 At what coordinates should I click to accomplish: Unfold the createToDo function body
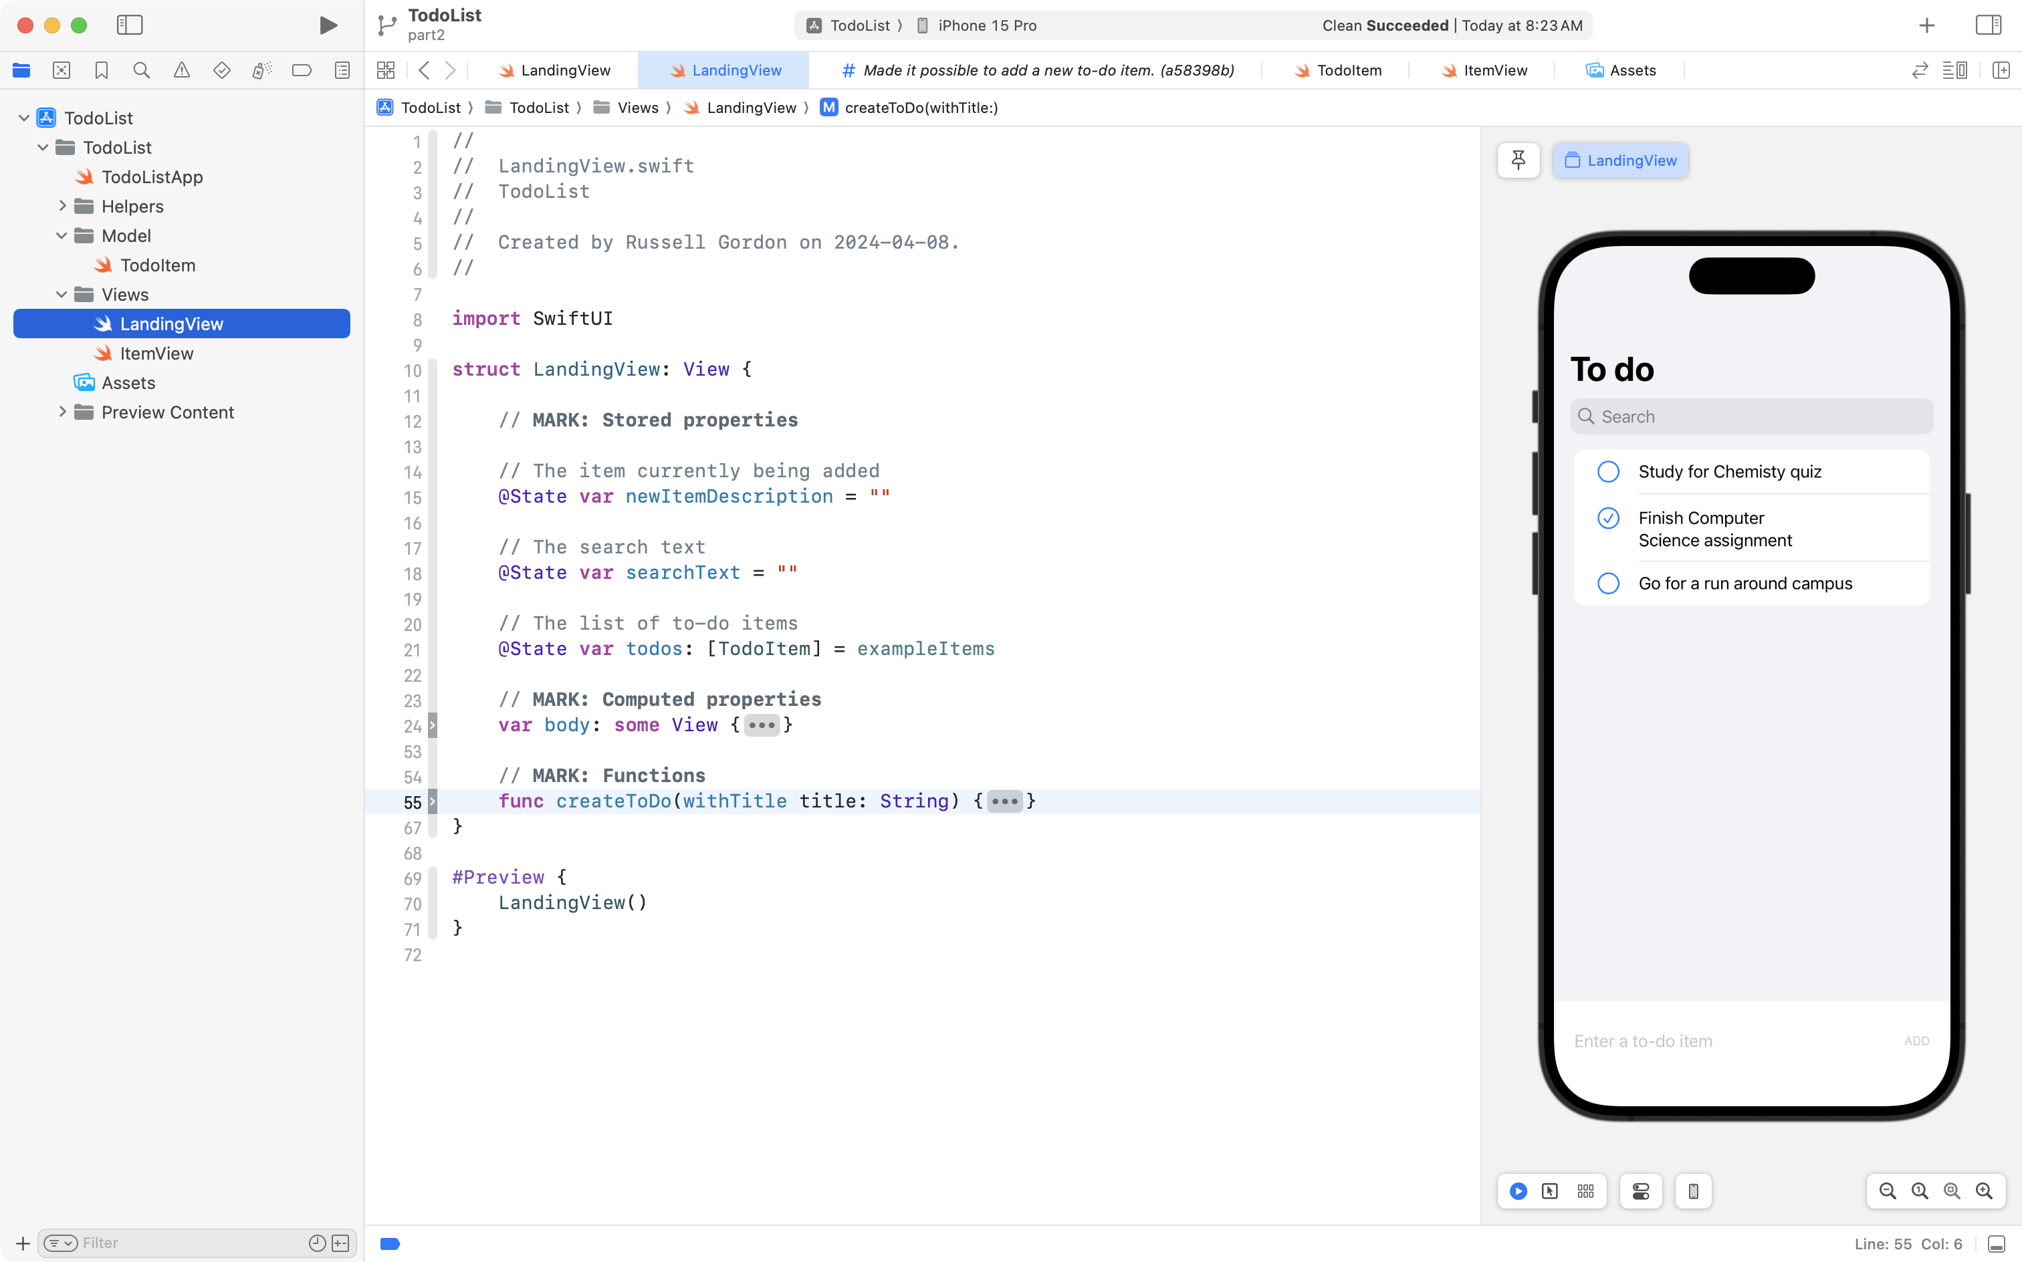point(1004,801)
